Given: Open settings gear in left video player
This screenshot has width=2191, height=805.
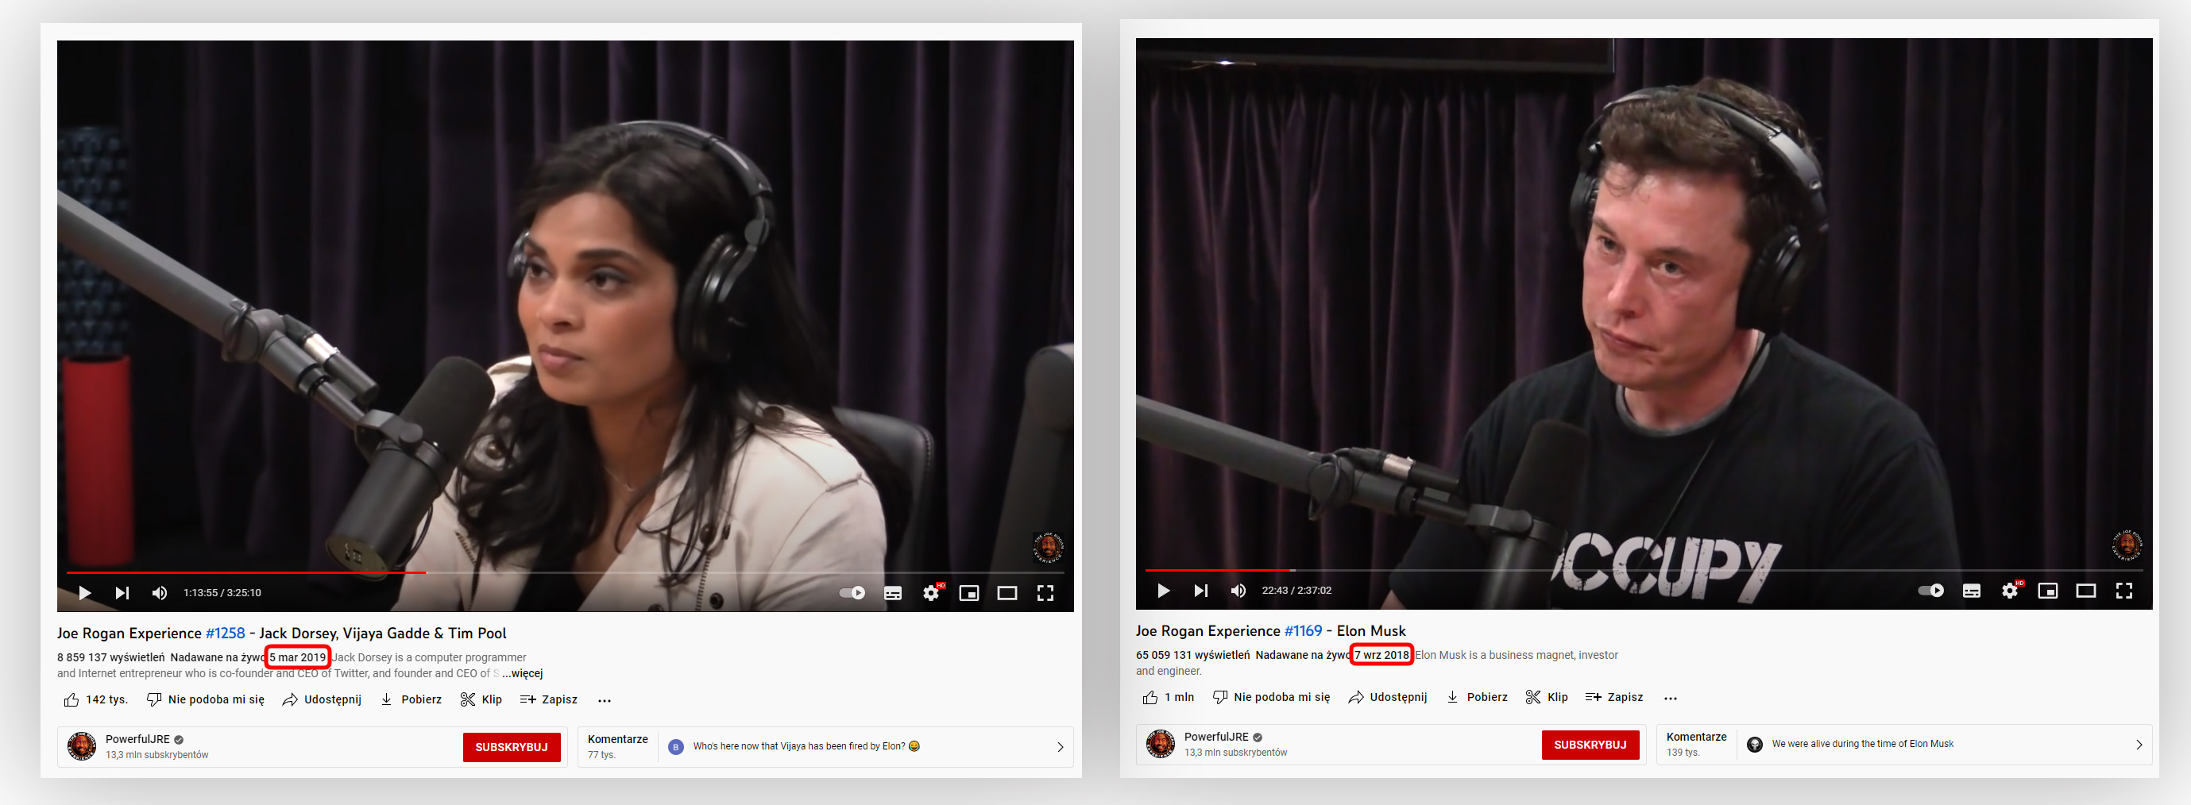Looking at the screenshot, I should (930, 592).
